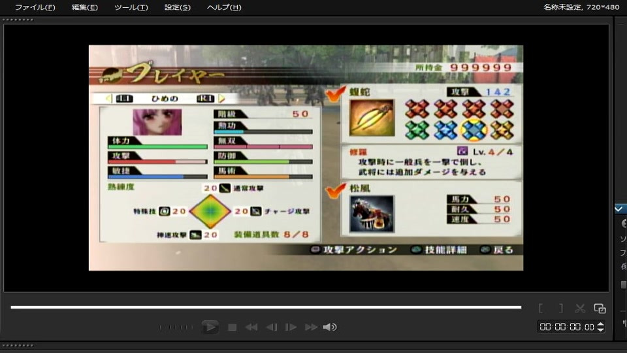This screenshot has height=353, width=627.
Task: Open the speaker volume control
Action: (x=329, y=328)
